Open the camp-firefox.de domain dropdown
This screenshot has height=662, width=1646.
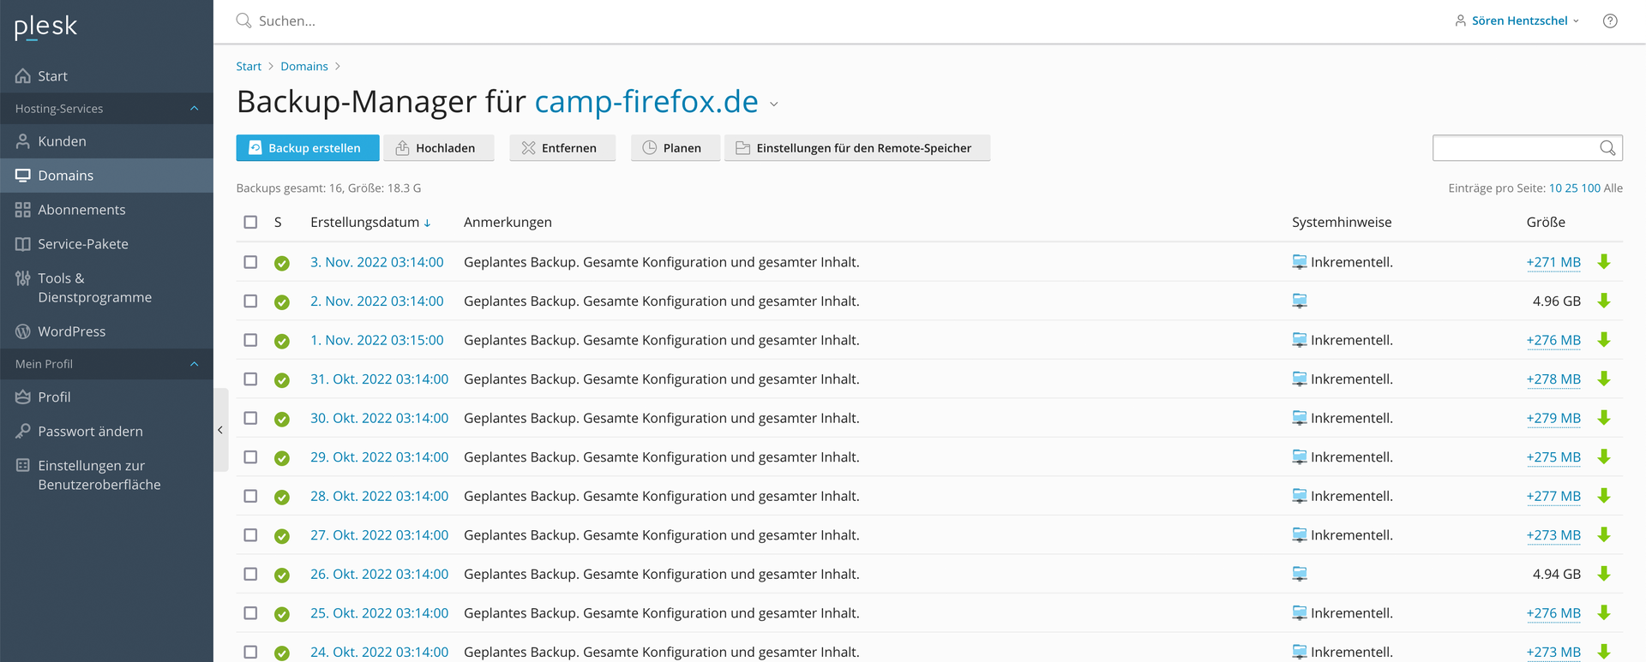pos(774,104)
